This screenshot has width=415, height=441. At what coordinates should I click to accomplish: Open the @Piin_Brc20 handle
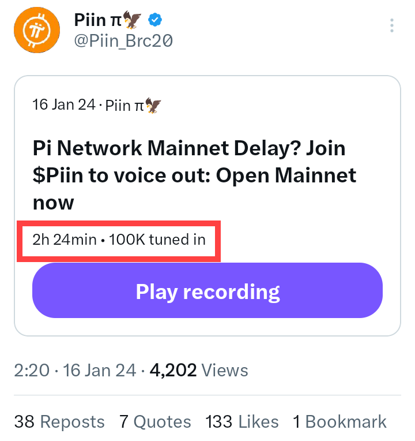(123, 41)
